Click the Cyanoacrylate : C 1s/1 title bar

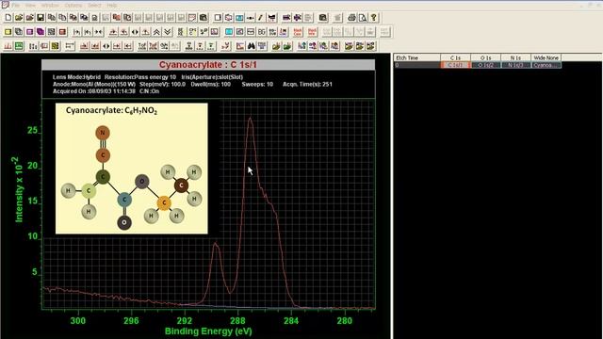[x=208, y=65]
